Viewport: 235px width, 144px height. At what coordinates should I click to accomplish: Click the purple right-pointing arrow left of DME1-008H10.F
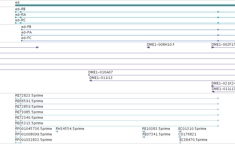coord(38,47)
